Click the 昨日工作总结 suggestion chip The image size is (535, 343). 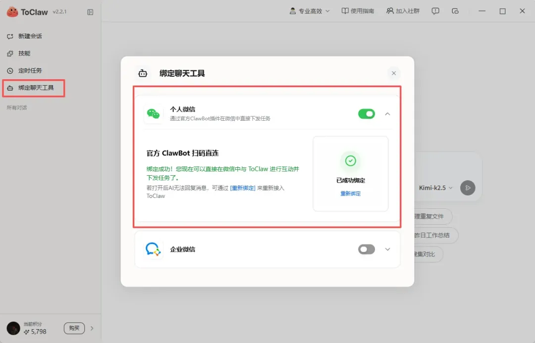[x=436, y=235]
